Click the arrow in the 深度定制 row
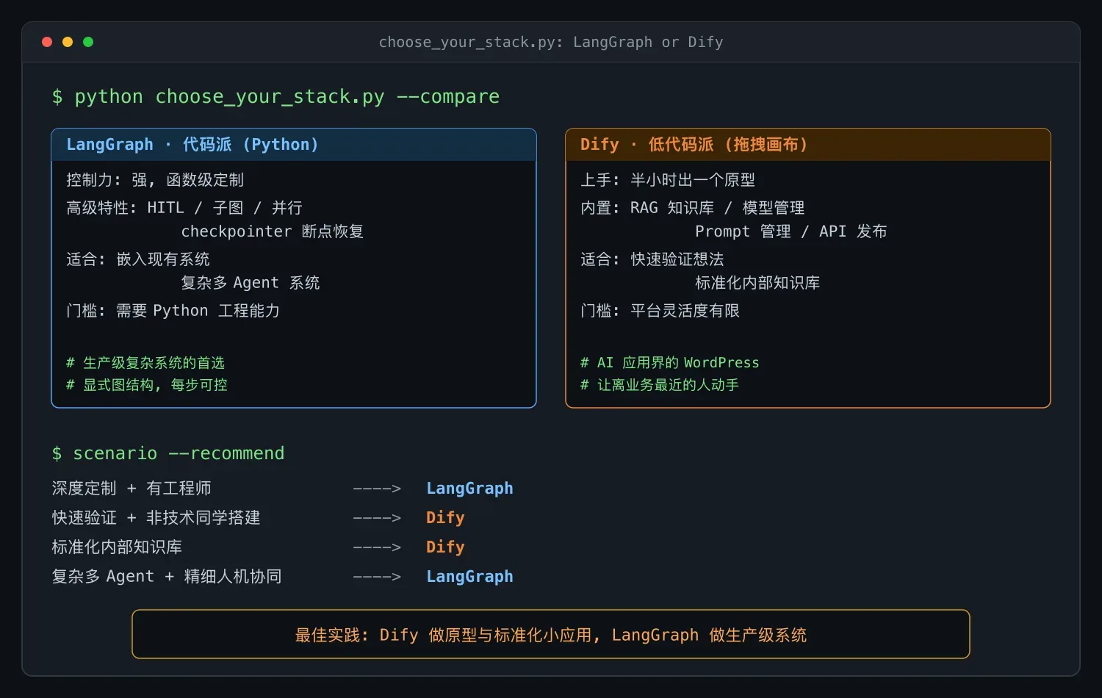This screenshot has height=698, width=1102. click(377, 489)
